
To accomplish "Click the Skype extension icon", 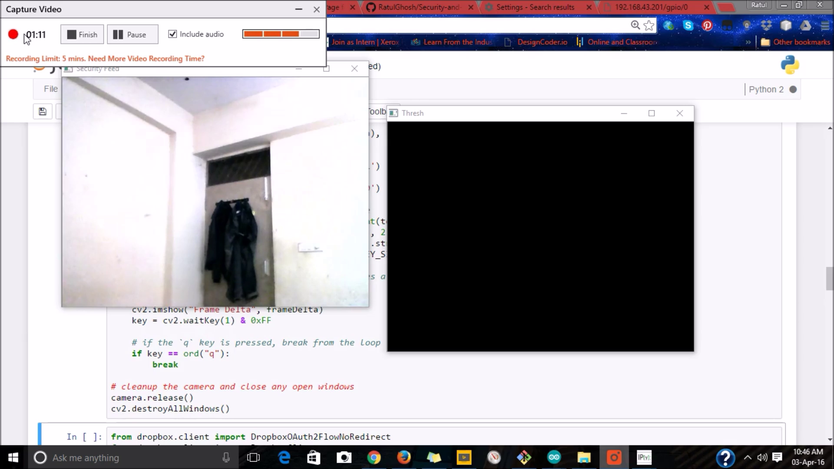I will (x=688, y=26).
